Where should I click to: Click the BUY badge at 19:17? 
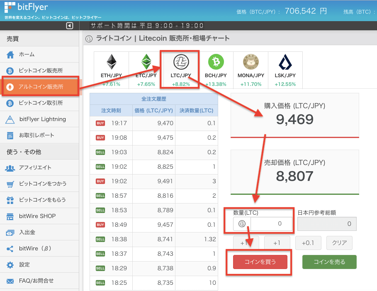(100, 123)
